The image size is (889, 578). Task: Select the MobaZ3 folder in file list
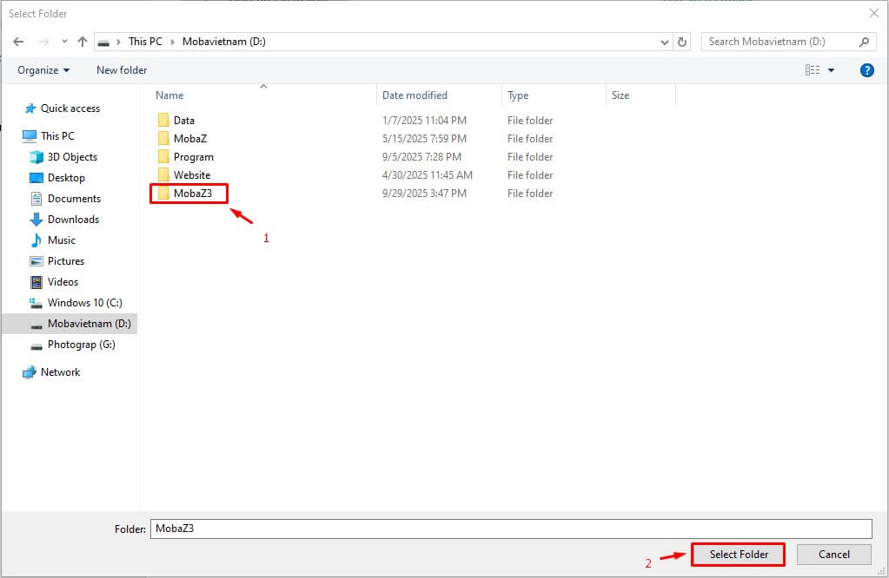click(x=192, y=194)
